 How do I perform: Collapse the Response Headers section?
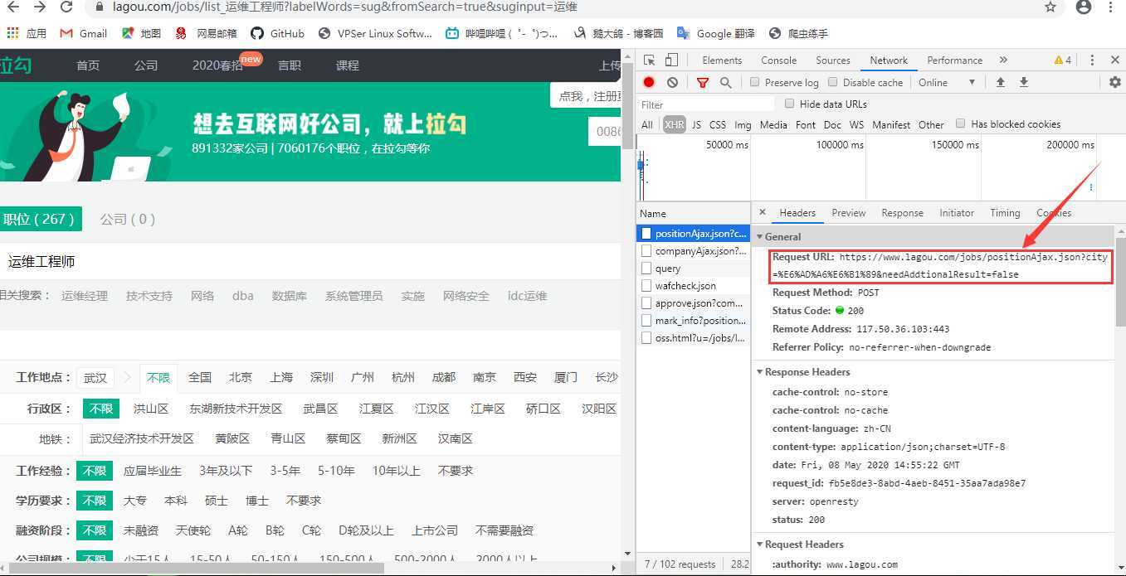(759, 372)
